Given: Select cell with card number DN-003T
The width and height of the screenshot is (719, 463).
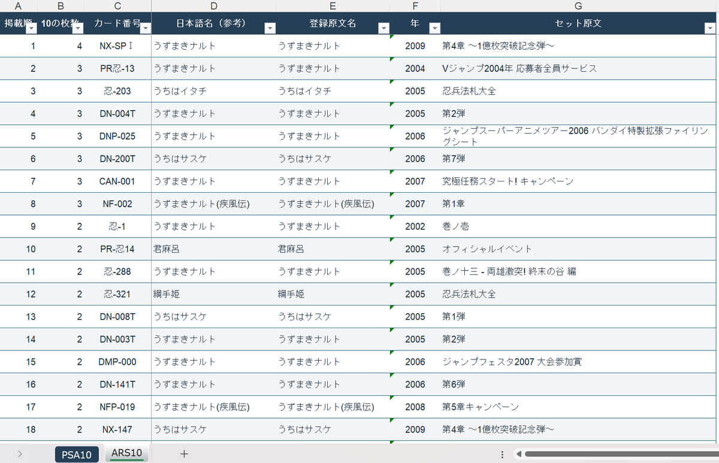Looking at the screenshot, I should 117,339.
